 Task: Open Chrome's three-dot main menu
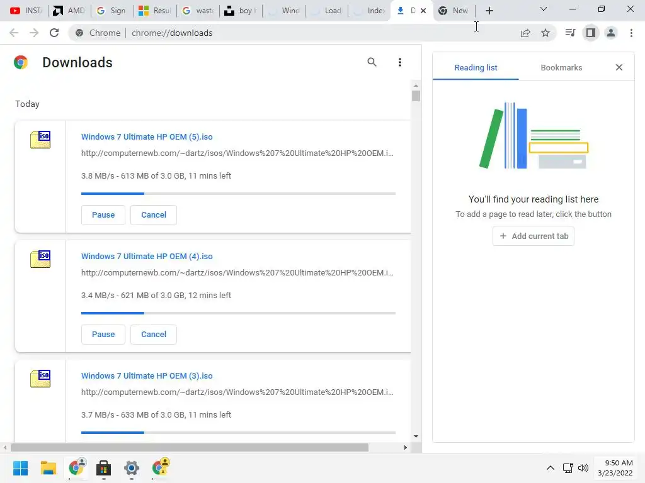[631, 33]
